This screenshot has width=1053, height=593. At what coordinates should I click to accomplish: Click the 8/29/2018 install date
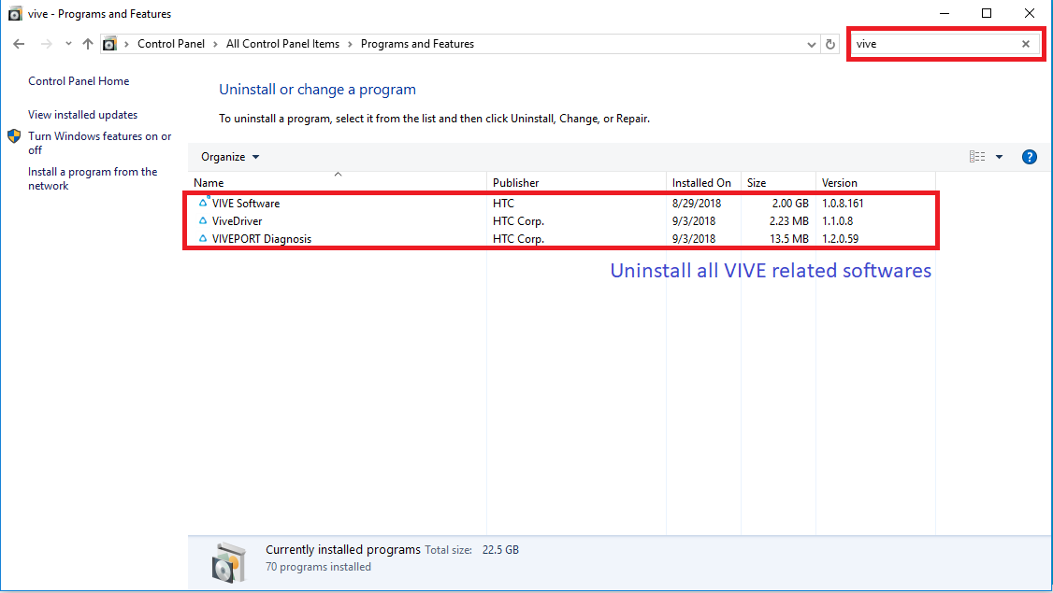pos(697,204)
